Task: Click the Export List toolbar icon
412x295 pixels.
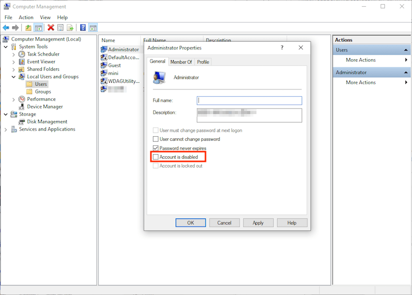Action: coord(70,28)
